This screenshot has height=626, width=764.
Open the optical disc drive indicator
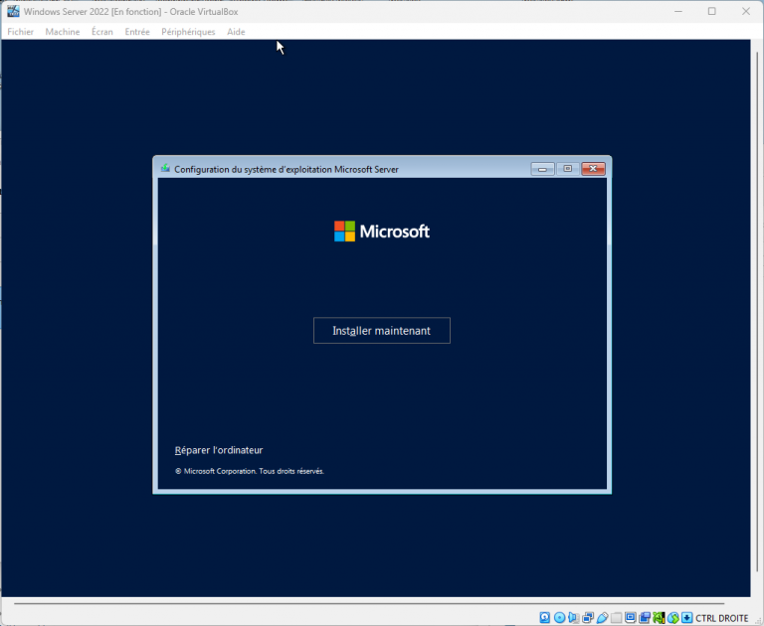pyautogui.click(x=559, y=617)
